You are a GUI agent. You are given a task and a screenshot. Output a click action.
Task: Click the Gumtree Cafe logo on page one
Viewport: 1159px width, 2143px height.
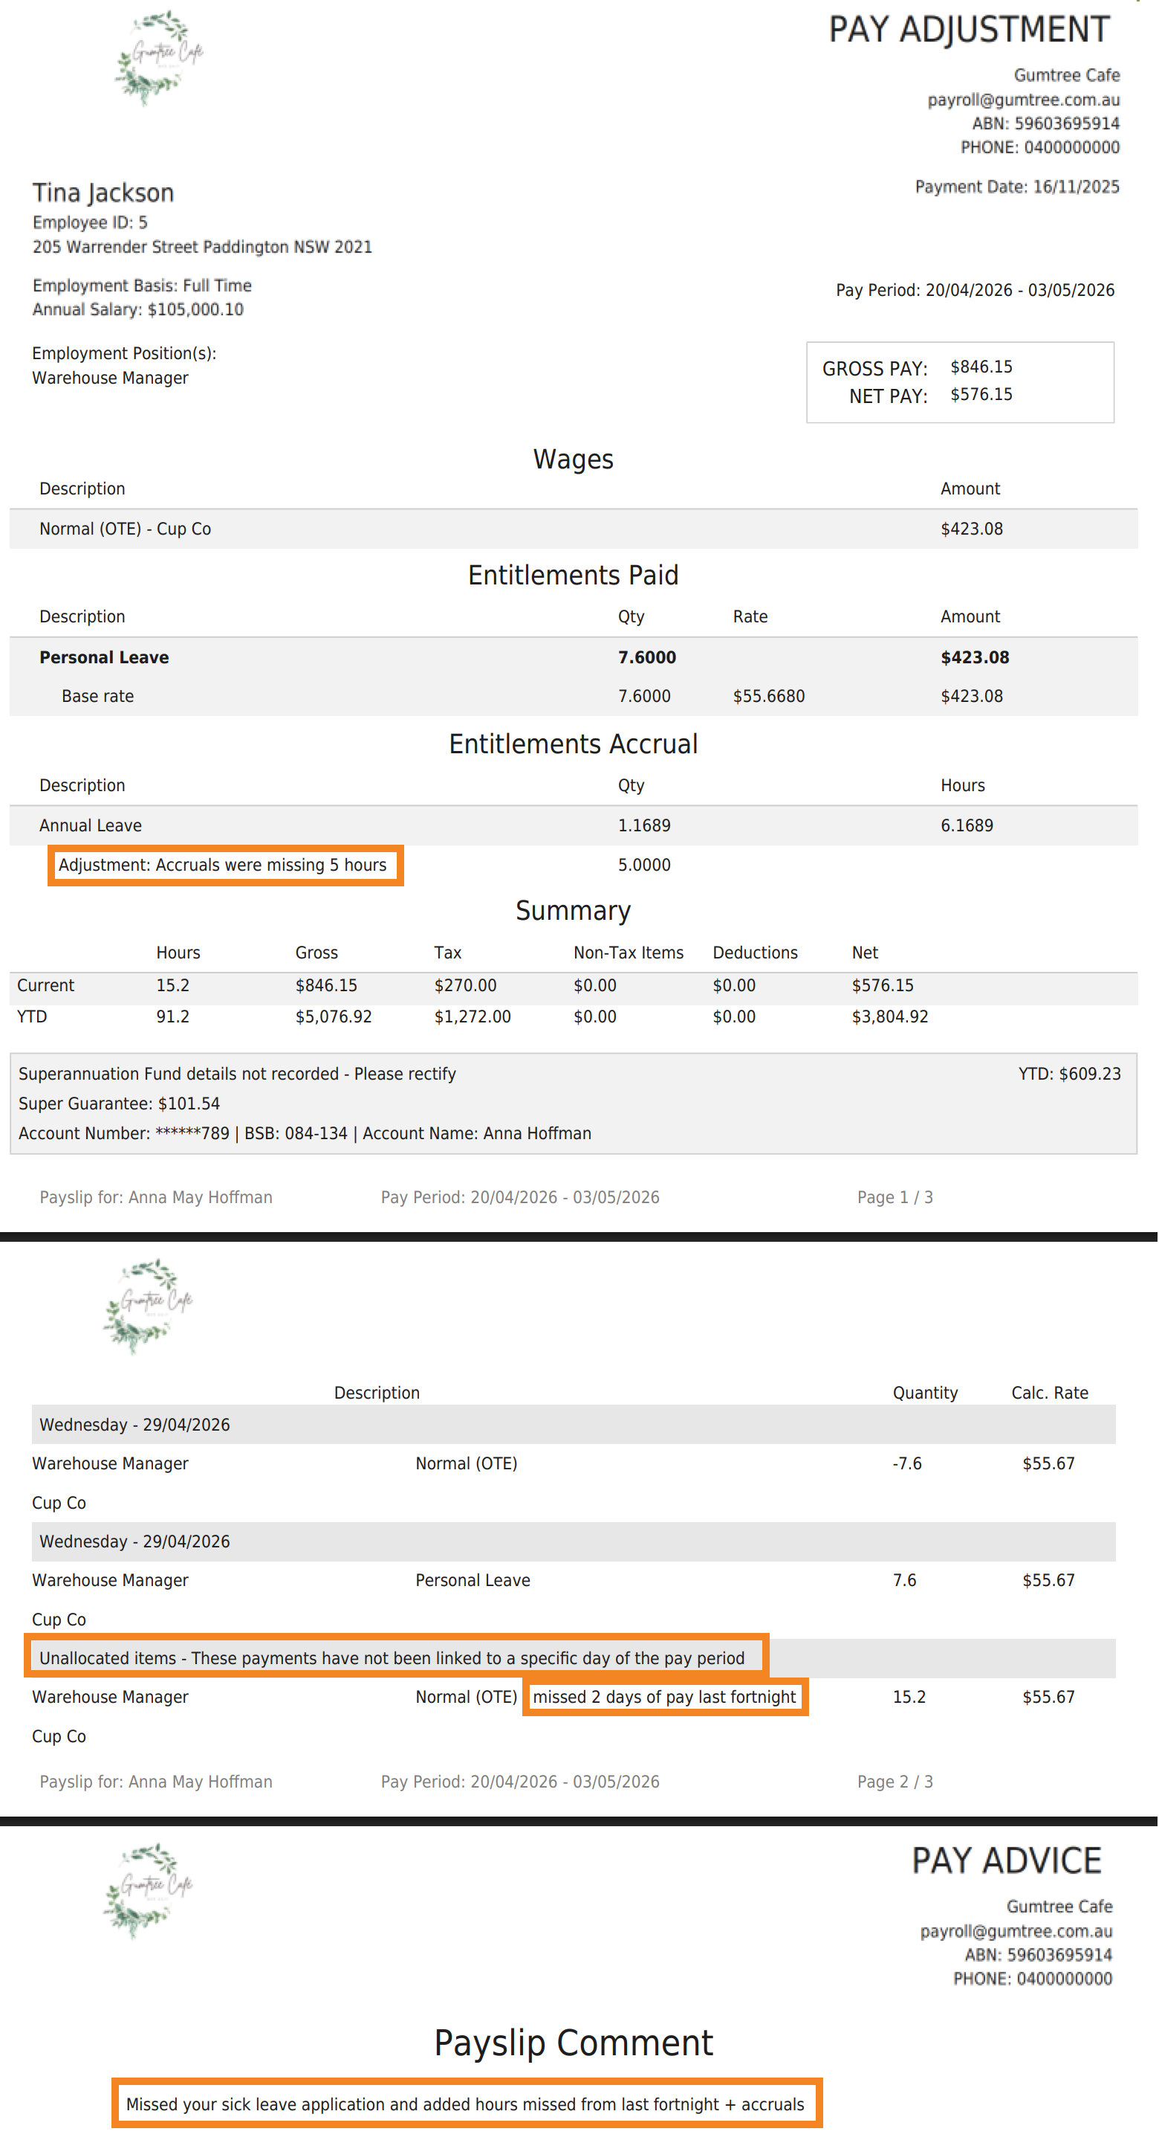[159, 57]
